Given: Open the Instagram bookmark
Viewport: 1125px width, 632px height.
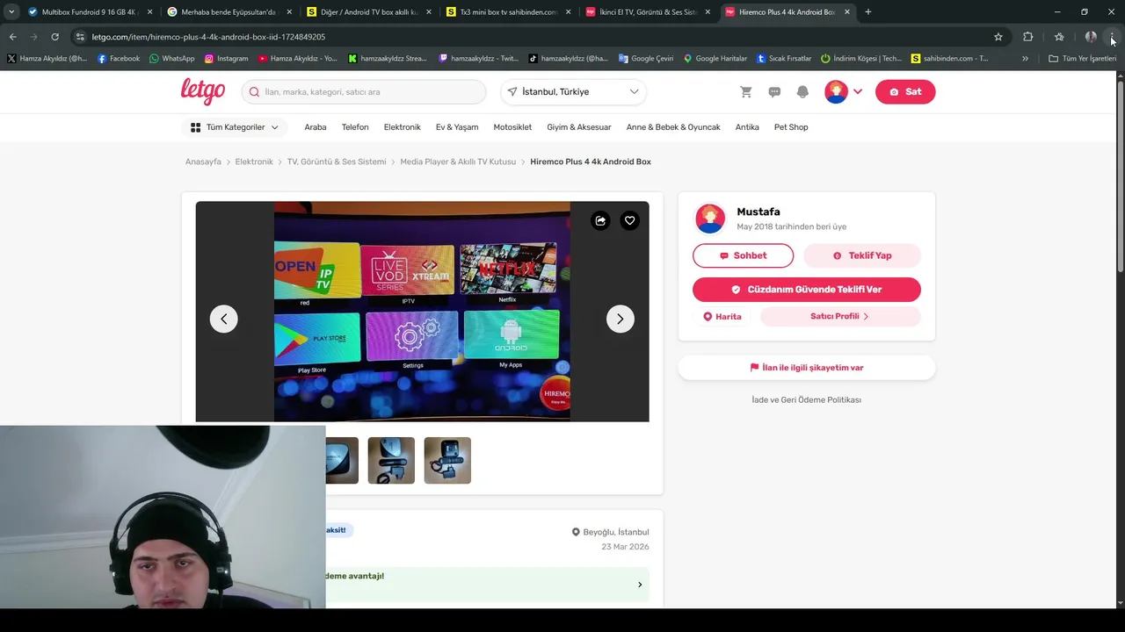Looking at the screenshot, I should pos(227,59).
